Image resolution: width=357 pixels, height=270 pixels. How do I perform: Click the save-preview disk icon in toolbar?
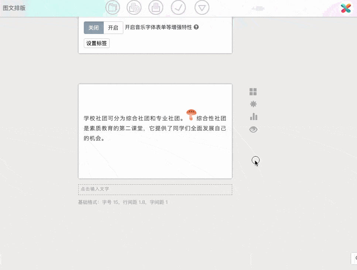coord(134,7)
